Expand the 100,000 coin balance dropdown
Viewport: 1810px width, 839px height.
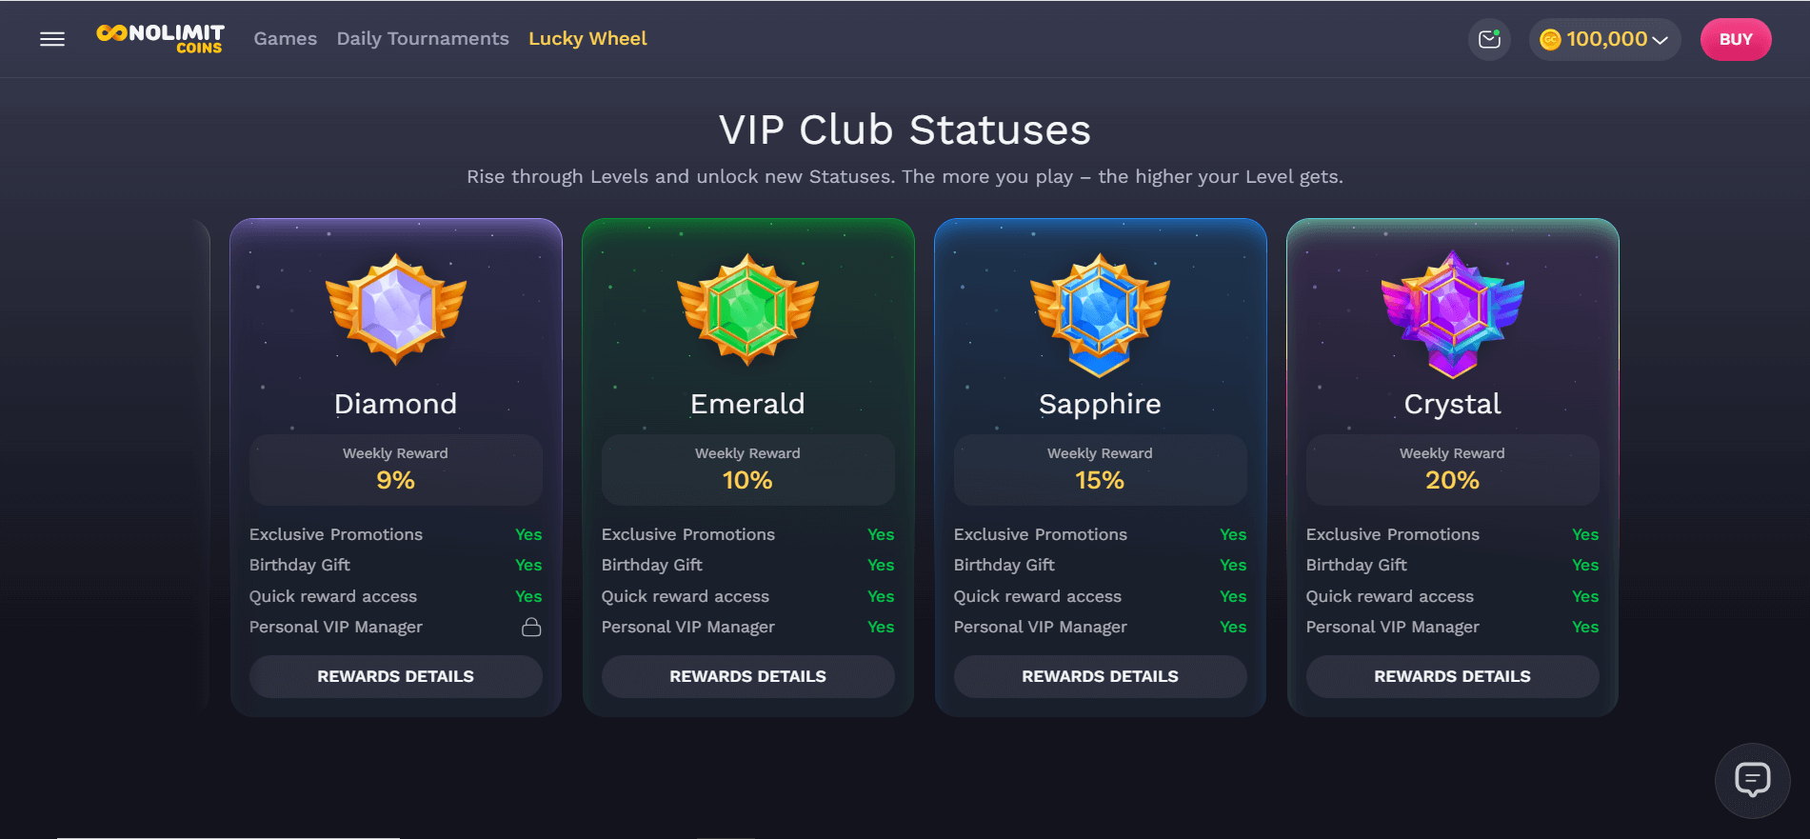click(1605, 39)
